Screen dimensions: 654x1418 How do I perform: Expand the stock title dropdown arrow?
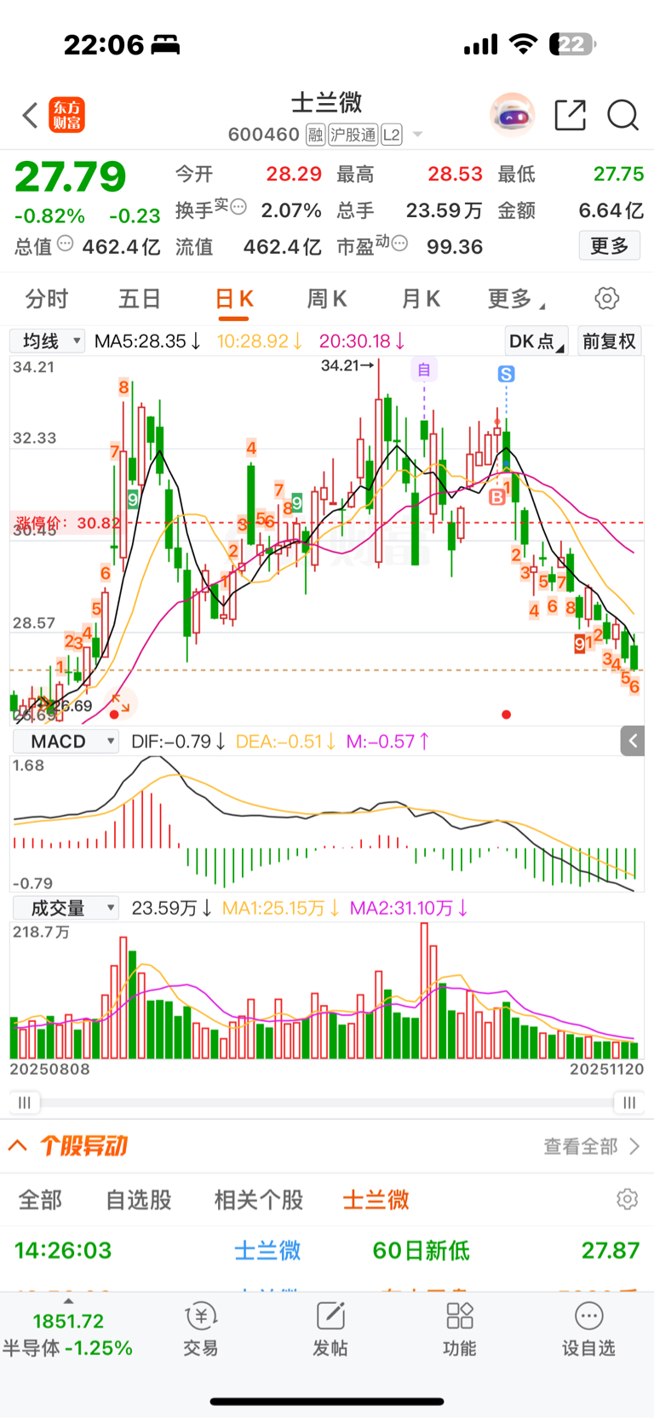point(417,135)
